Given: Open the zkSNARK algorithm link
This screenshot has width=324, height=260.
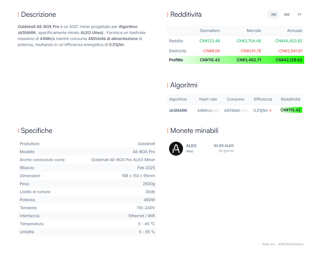Looking at the screenshot, I should click(178, 110).
